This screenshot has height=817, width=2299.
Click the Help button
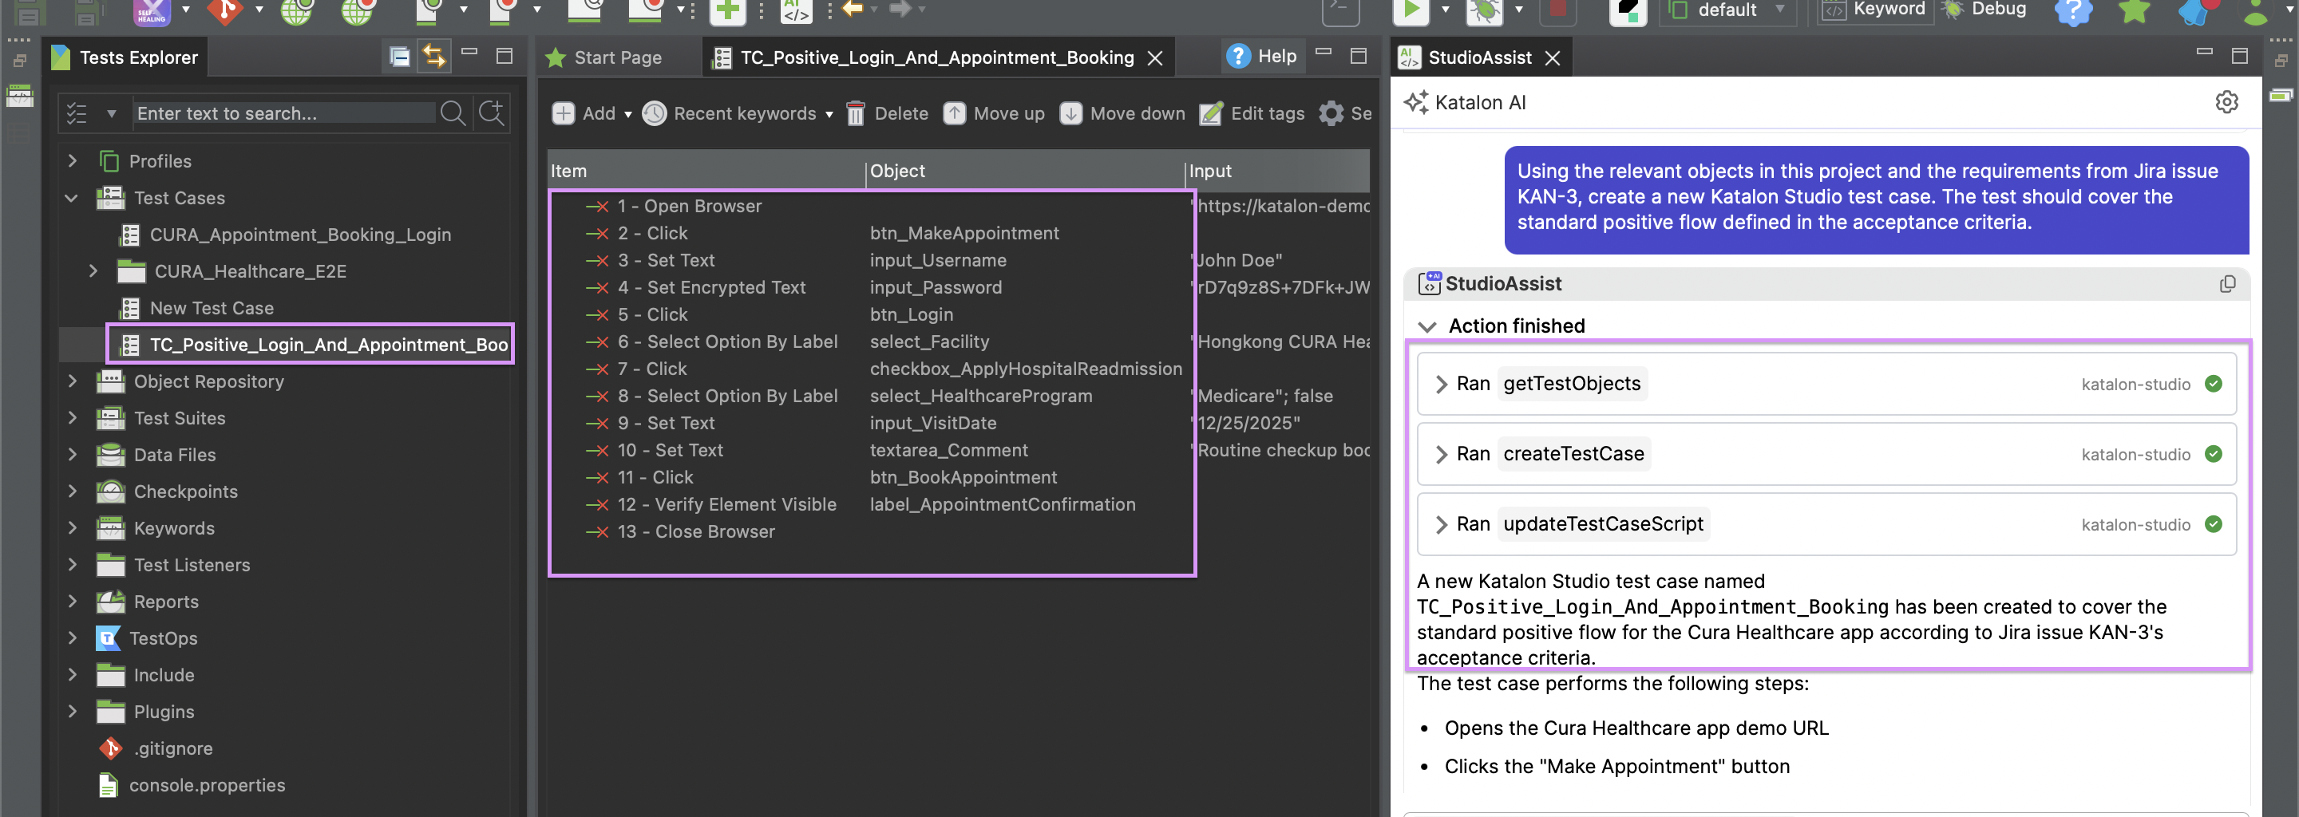click(1262, 55)
